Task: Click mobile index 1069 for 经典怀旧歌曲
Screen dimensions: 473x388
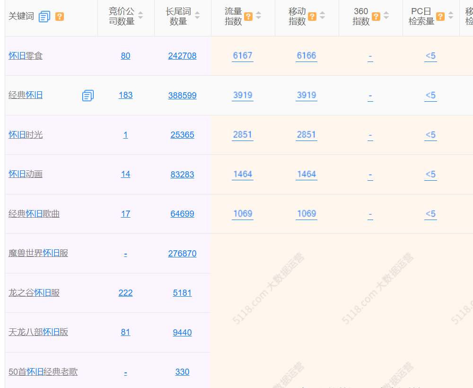Action: [307, 213]
